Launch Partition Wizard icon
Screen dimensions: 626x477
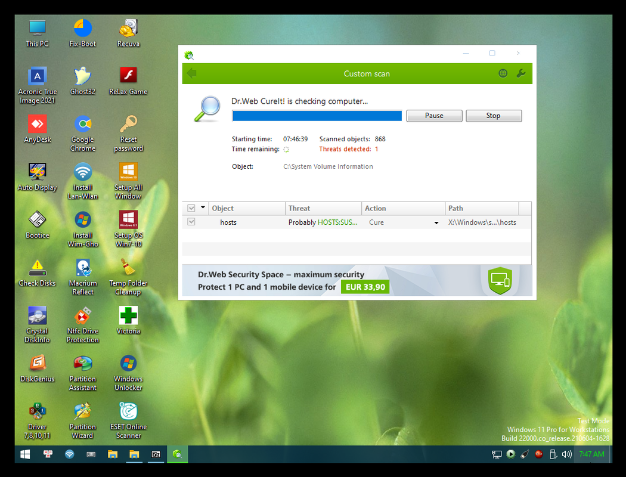coord(83,421)
